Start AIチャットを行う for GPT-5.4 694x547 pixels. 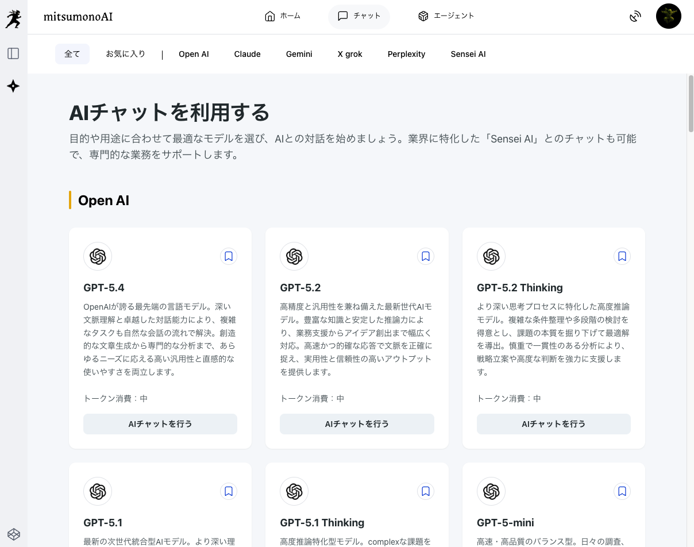coord(160,424)
